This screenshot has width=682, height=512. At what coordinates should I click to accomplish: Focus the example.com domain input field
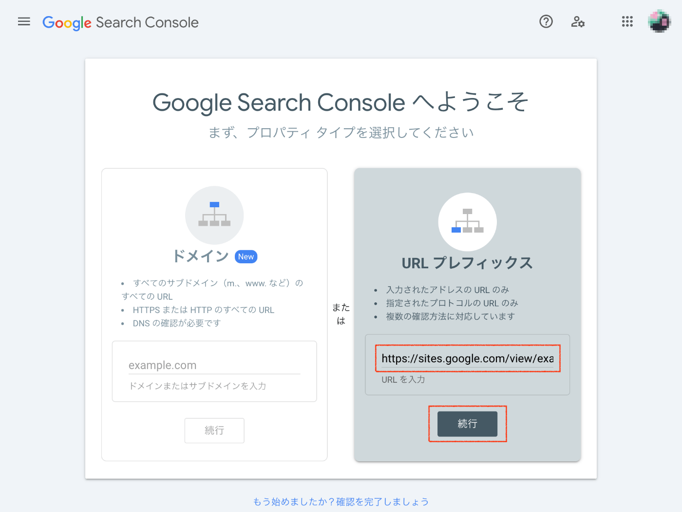coord(214,365)
